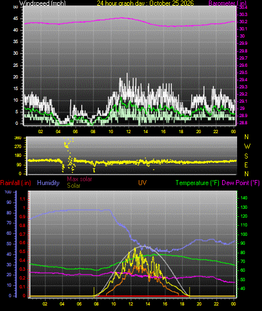Click the 29.5 barometer axis value
The width and height of the screenshot is (262, 311).
(243, 72)
